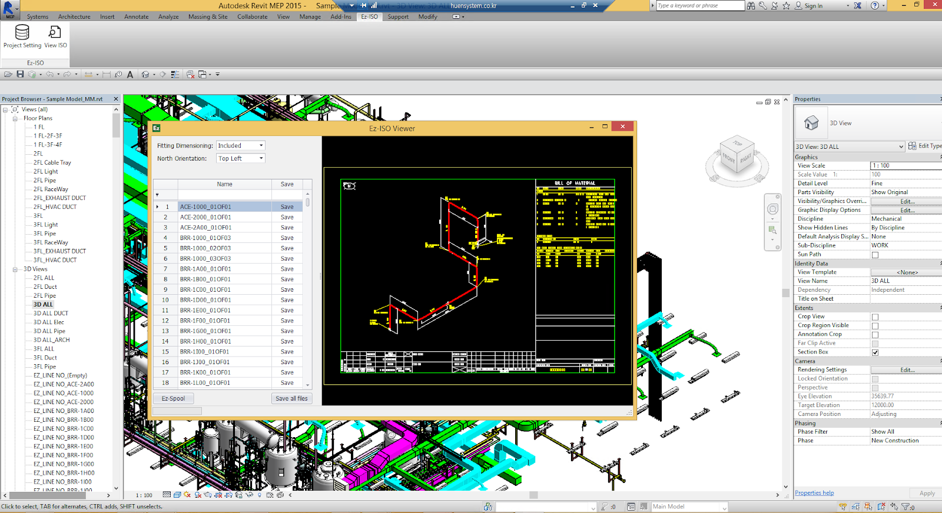
Task: Open the 3D View type selector dropdown
Action: [x=850, y=146]
